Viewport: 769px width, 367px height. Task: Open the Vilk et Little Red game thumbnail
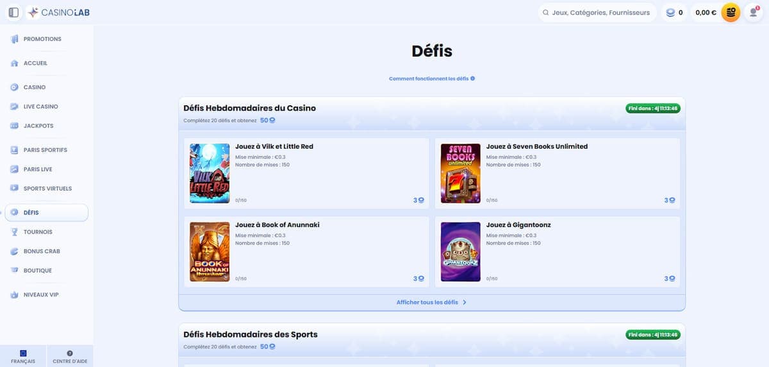[x=210, y=173]
